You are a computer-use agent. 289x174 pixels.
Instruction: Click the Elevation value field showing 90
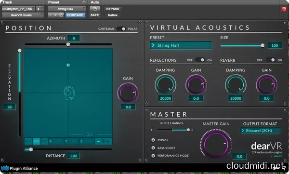[x=10, y=107]
